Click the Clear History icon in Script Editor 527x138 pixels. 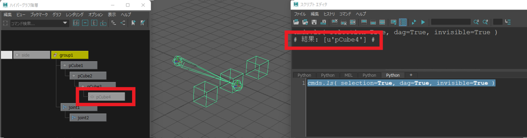click(x=335, y=22)
